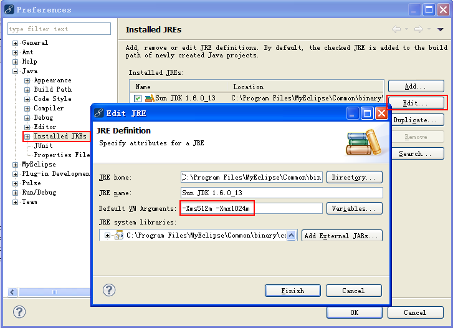Expand the MyEclipse tree node

point(15,165)
